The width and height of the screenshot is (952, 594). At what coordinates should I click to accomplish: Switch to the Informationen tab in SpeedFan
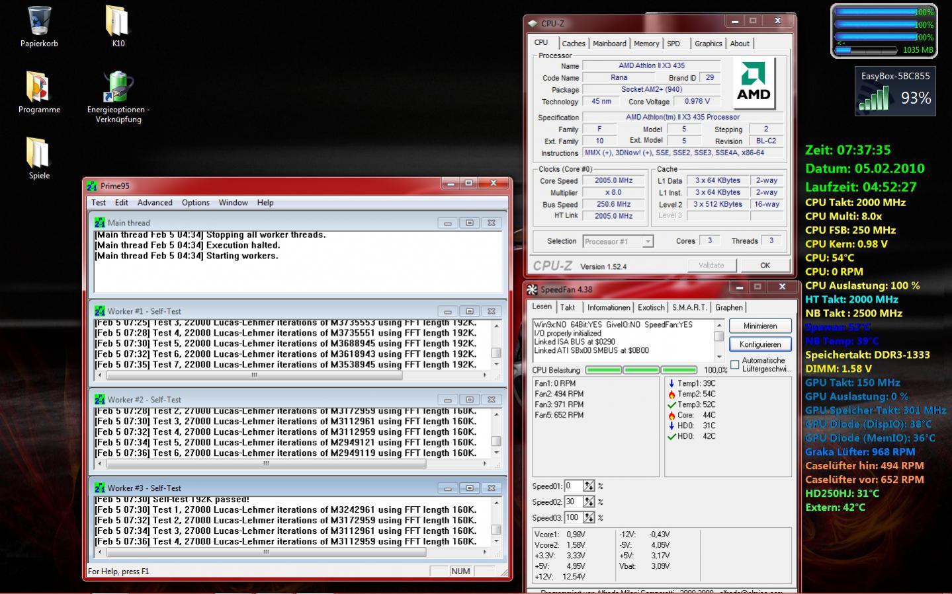(609, 308)
